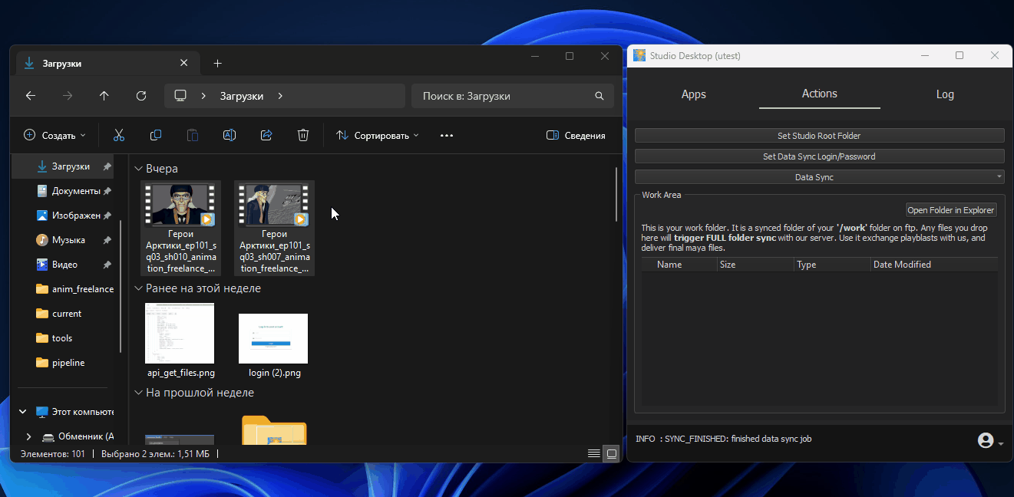Viewport: 1014px width, 497px height.
Task: Switch to large thumbnails view icon
Action: tap(611, 453)
